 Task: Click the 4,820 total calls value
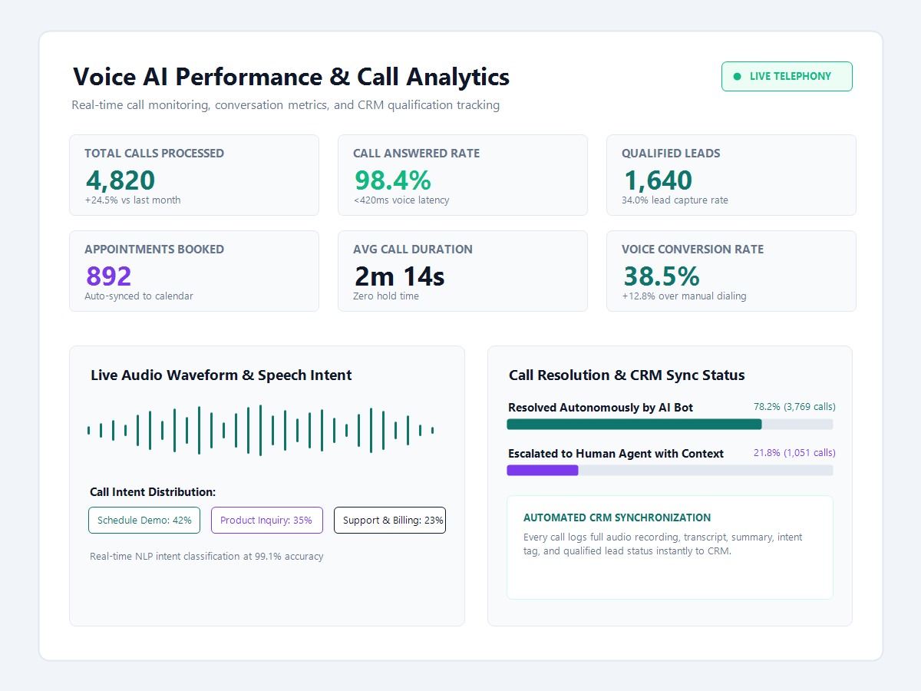pos(120,180)
